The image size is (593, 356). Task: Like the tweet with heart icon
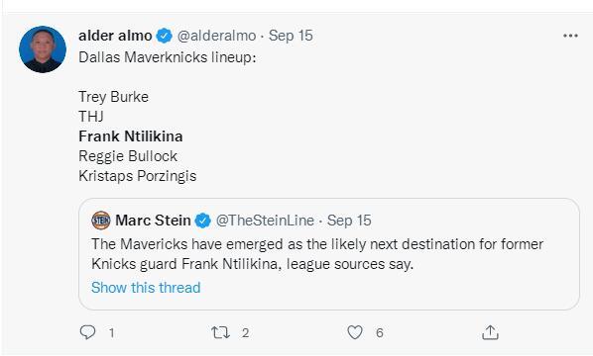355,332
